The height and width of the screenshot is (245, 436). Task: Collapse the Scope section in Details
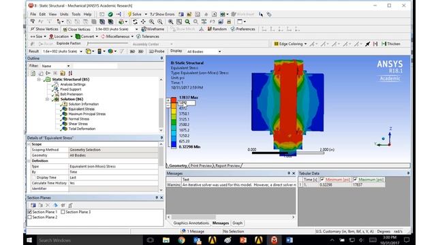pyautogui.click(x=29, y=144)
